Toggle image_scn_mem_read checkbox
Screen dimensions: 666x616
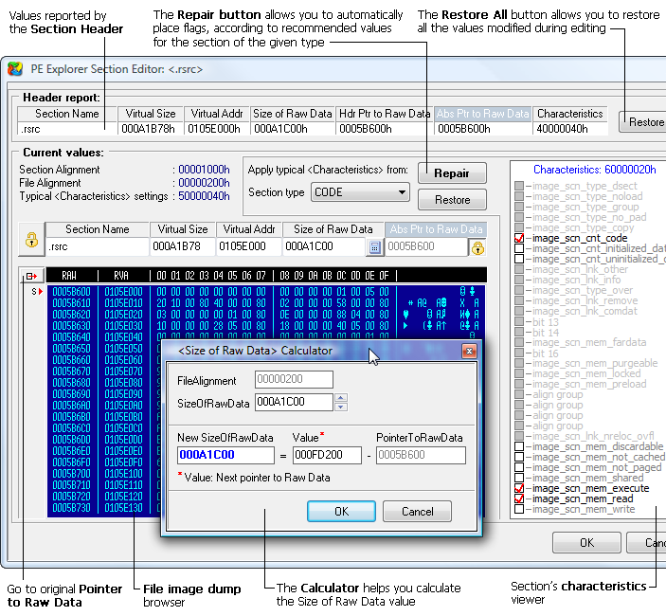pos(518,498)
